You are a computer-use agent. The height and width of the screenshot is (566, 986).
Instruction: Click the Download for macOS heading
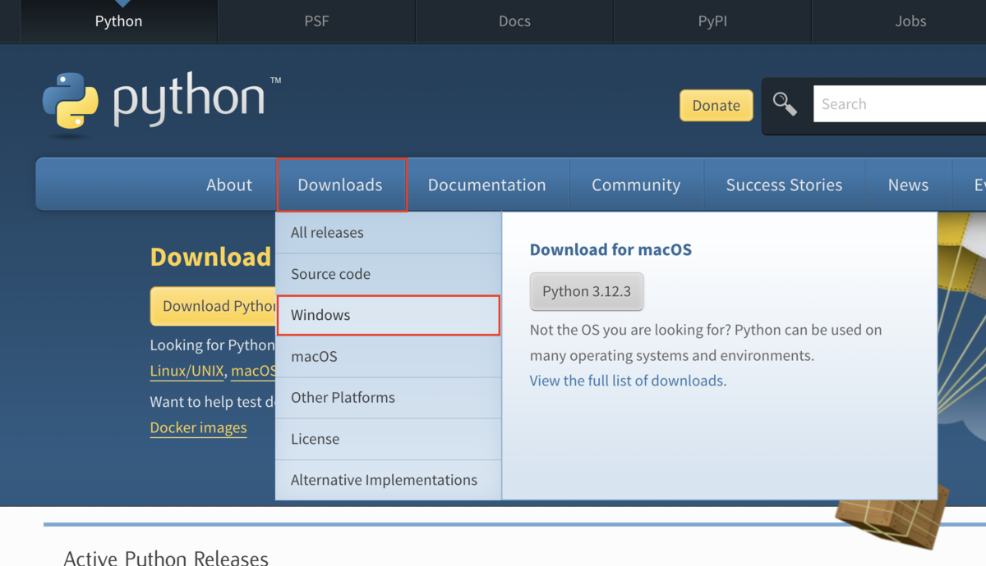[610, 249]
